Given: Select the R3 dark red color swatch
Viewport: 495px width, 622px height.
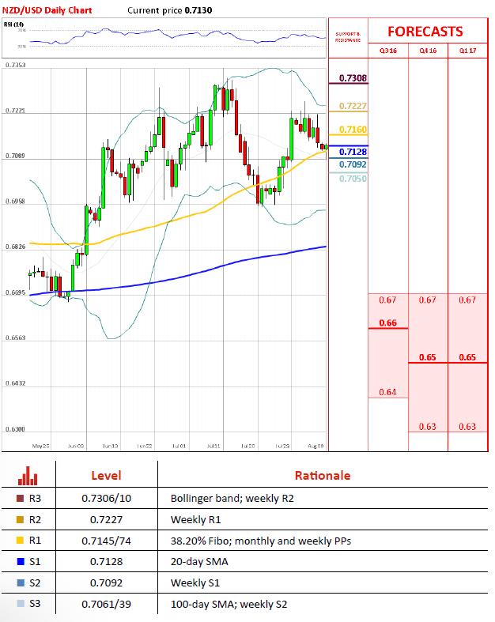Looking at the screenshot, I should pyautogui.click(x=21, y=498).
